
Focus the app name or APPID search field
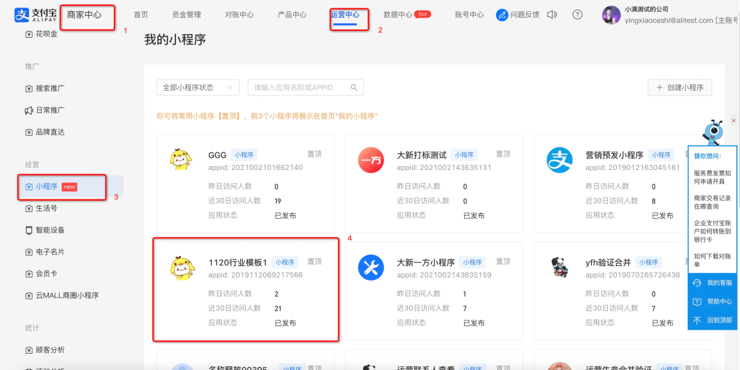pyautogui.click(x=306, y=87)
